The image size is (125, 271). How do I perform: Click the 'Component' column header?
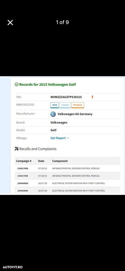tap(60, 161)
